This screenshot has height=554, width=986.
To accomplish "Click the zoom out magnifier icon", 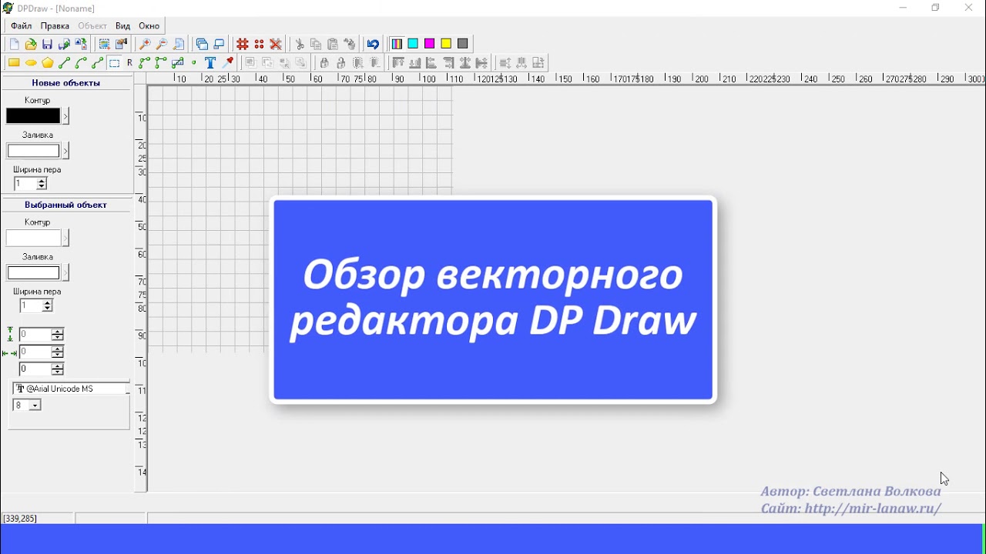I will pos(162,45).
